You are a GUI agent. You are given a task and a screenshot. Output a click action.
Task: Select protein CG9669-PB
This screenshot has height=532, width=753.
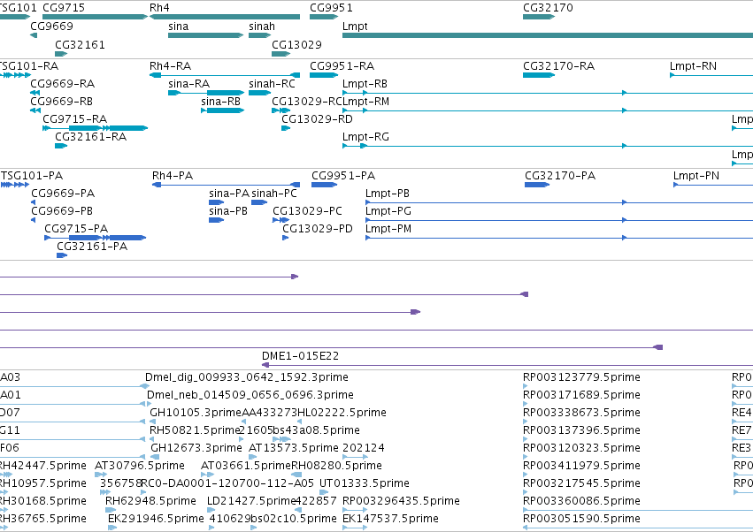click(x=33, y=220)
